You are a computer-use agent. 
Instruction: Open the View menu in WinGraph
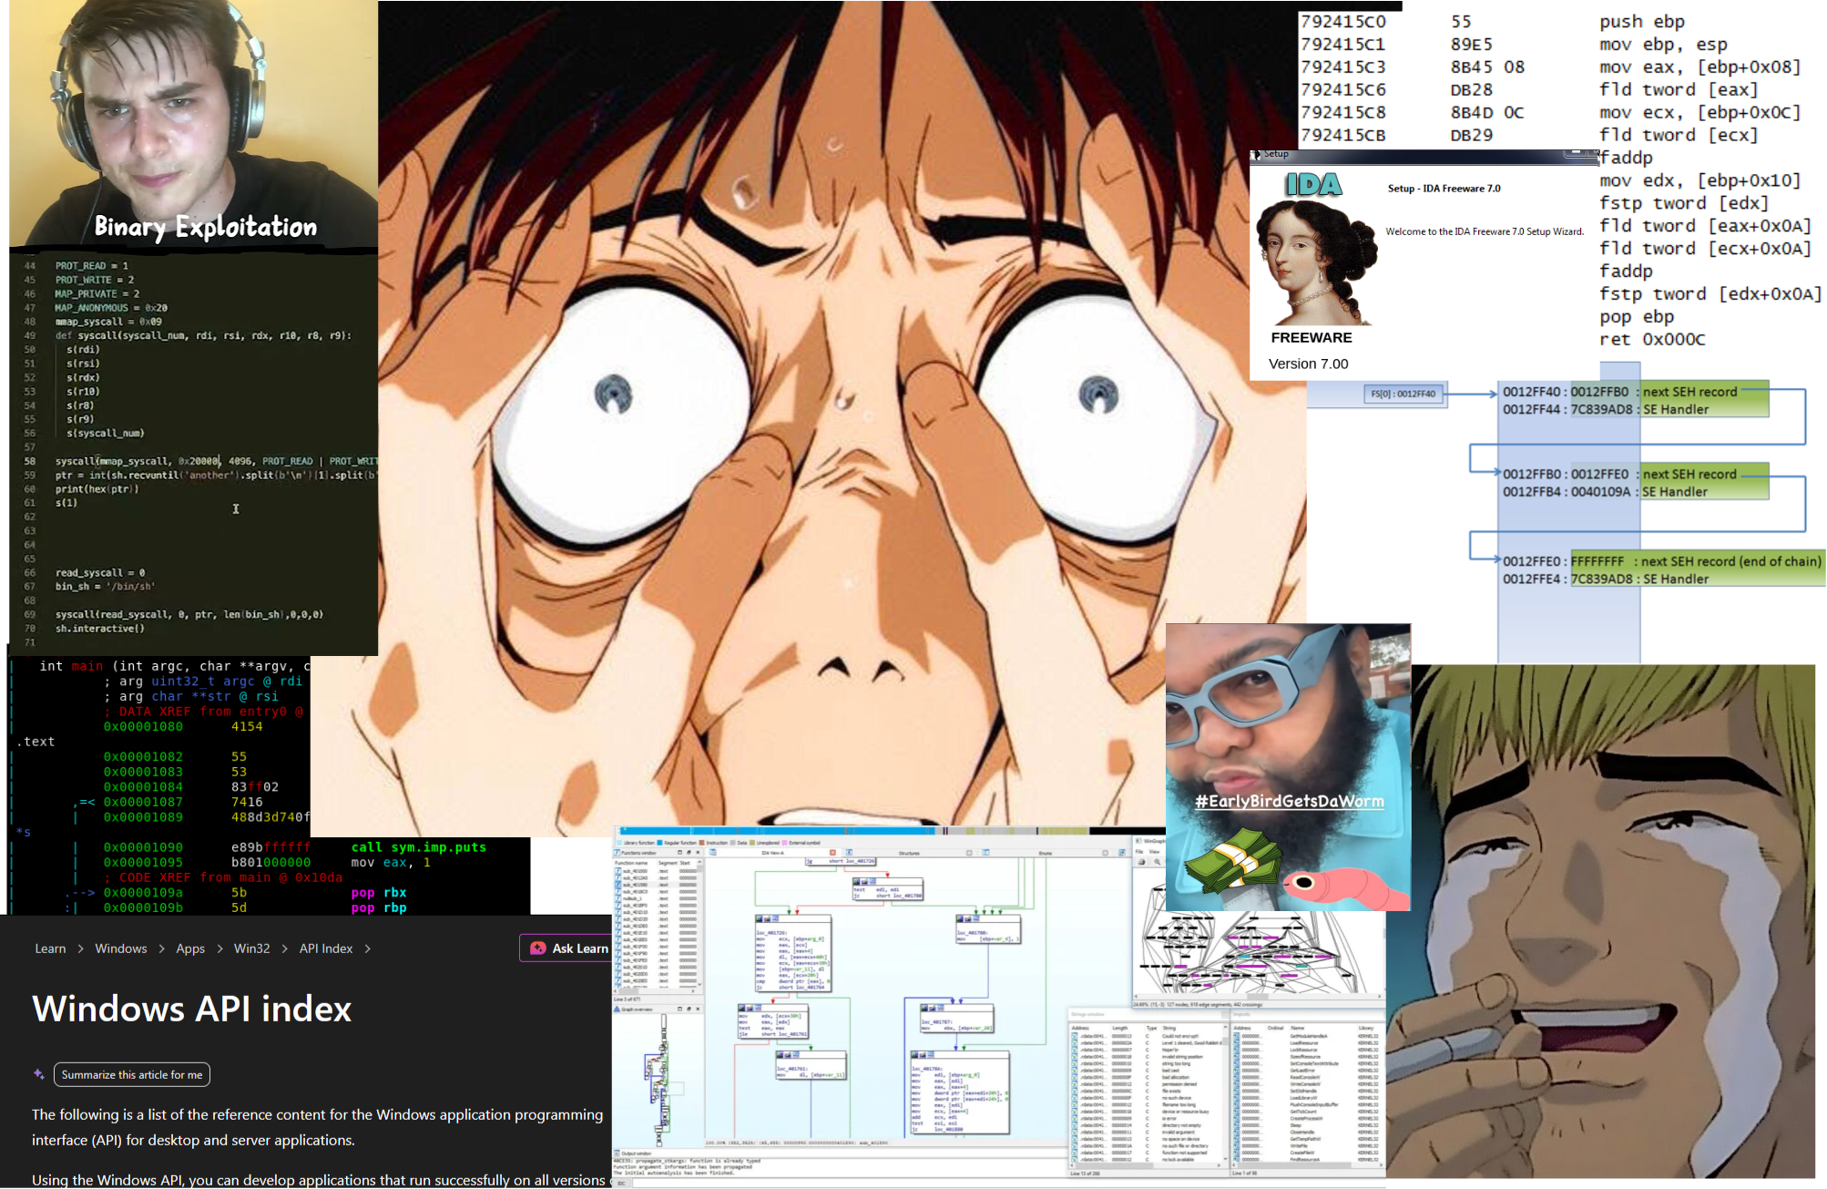coord(1154,852)
